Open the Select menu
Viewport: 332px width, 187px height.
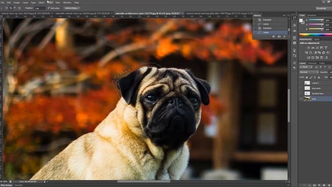(x=41, y=3)
